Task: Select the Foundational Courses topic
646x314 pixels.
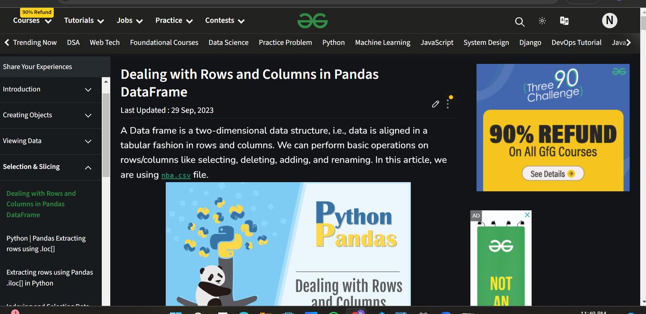Action: point(164,42)
